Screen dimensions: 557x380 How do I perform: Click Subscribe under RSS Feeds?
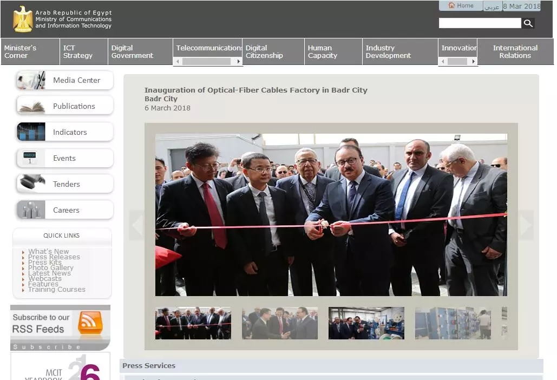coord(47,347)
